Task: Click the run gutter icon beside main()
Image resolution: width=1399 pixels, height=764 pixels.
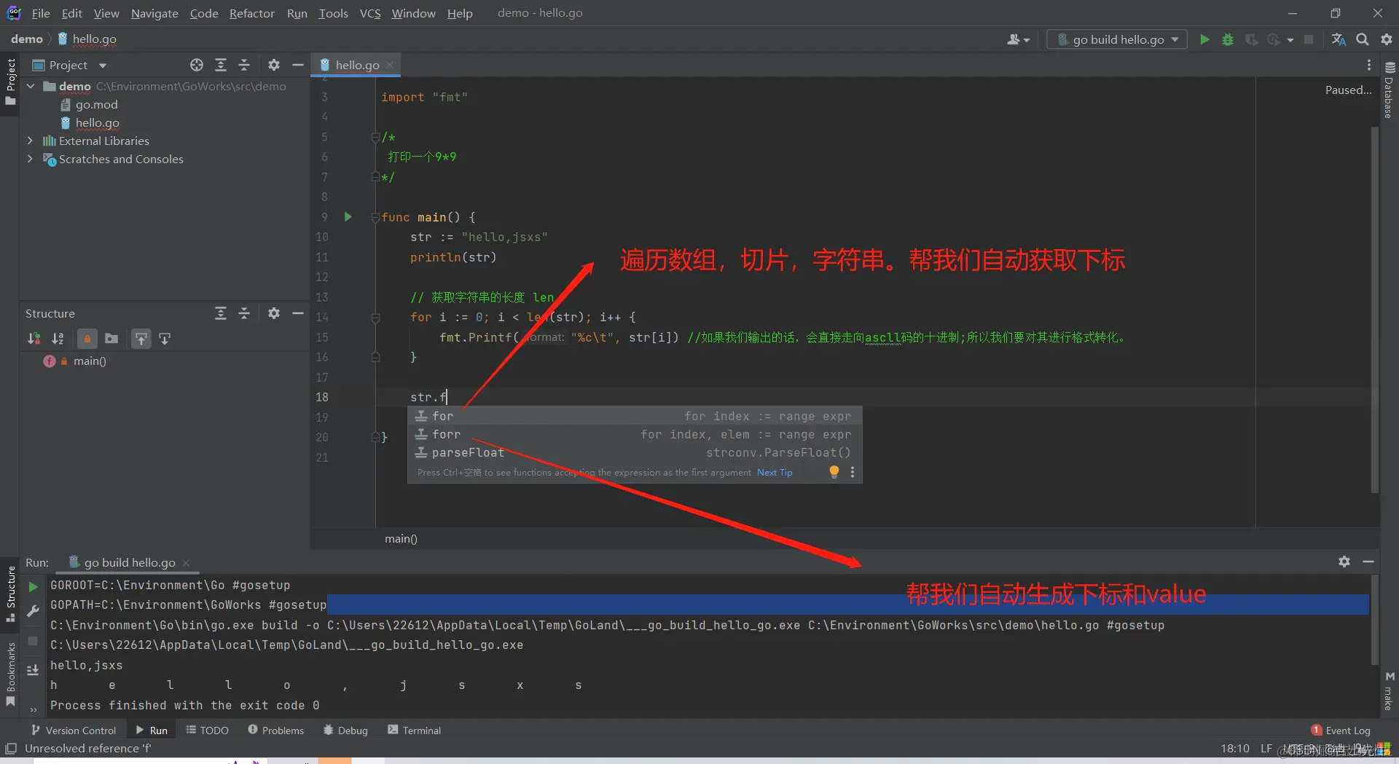Action: [x=348, y=217]
